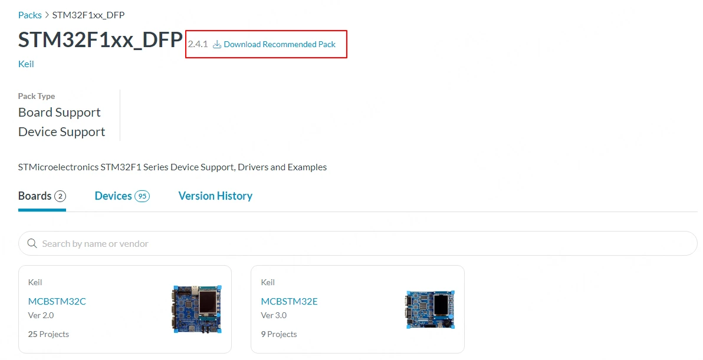Click the download arrow icon beside version 2.4.1

click(217, 45)
